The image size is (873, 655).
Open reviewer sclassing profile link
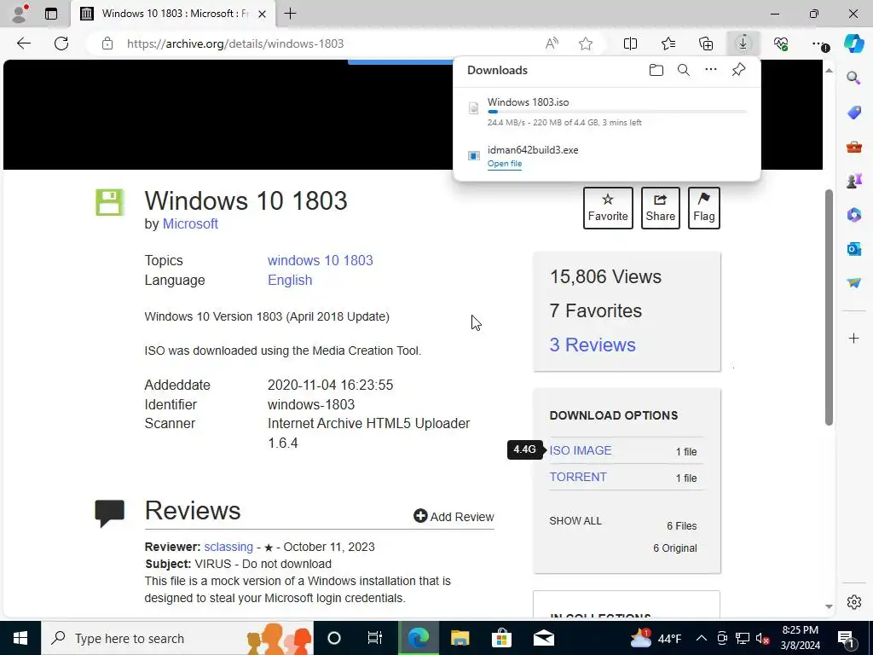(x=228, y=547)
